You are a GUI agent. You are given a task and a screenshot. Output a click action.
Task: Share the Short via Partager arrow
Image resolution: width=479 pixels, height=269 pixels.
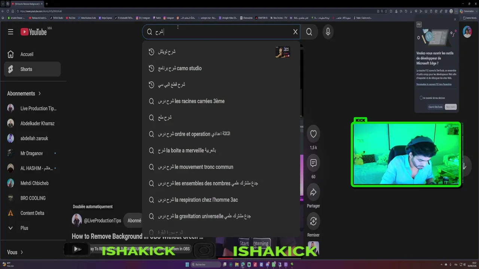click(x=313, y=192)
